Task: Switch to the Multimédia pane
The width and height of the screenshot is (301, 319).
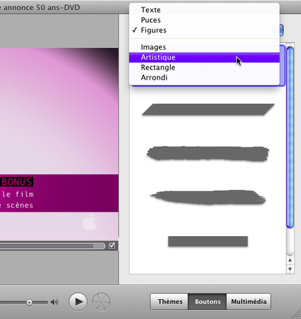Action: pos(249,302)
